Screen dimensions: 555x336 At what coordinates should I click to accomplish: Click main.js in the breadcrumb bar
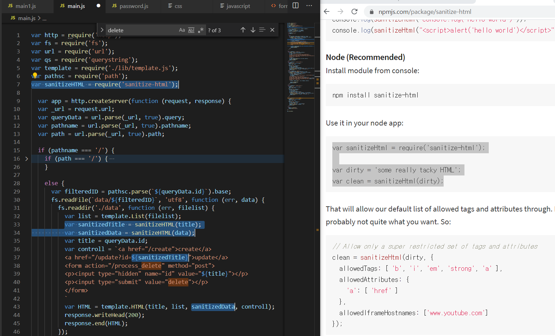[27, 18]
